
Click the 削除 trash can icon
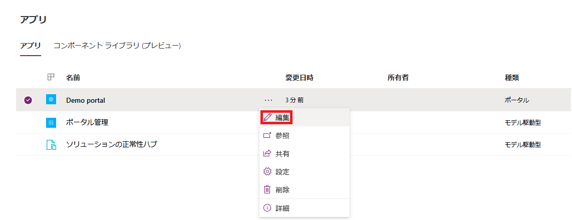click(267, 190)
